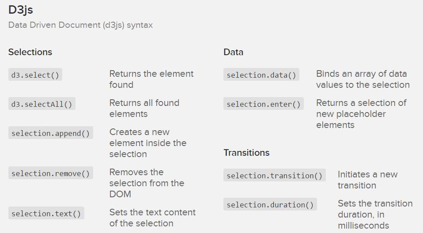The height and width of the screenshot is (233, 423).
Task: Select the Data section heading
Action: click(233, 52)
